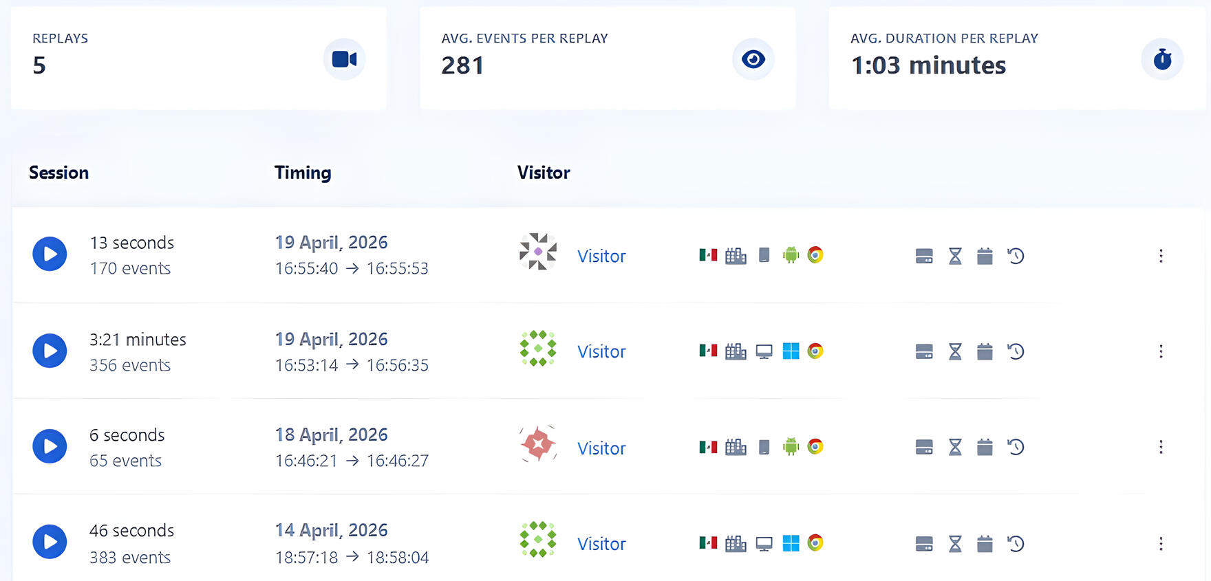Click the Mexico flag in first row

(x=708, y=255)
